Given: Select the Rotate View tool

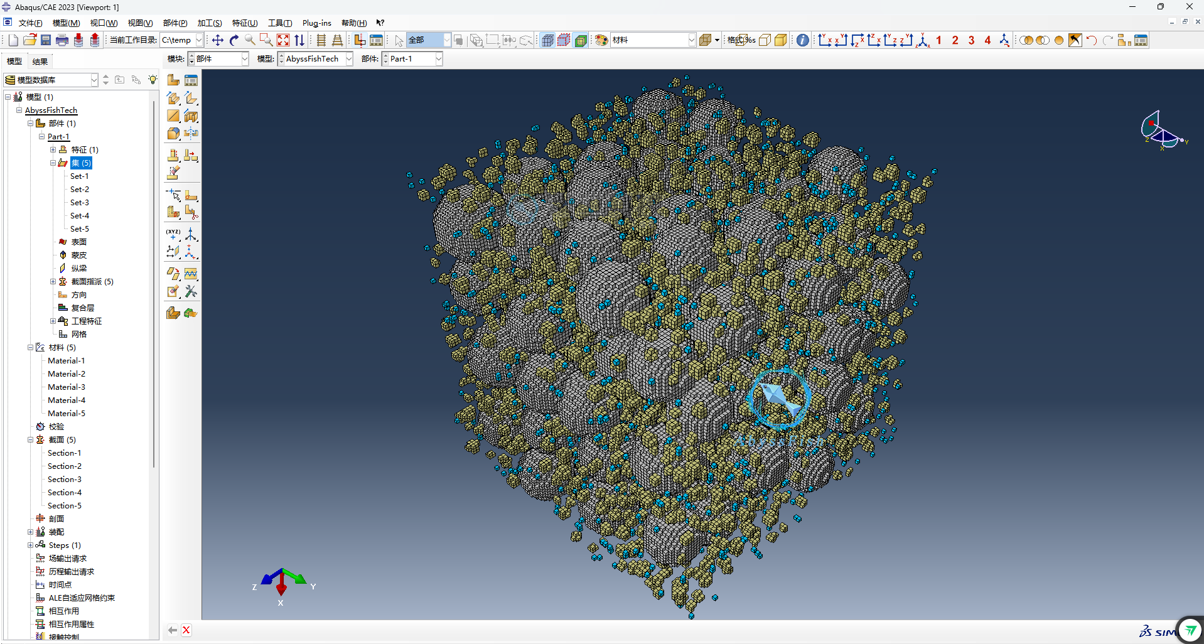Looking at the screenshot, I should tap(234, 40).
